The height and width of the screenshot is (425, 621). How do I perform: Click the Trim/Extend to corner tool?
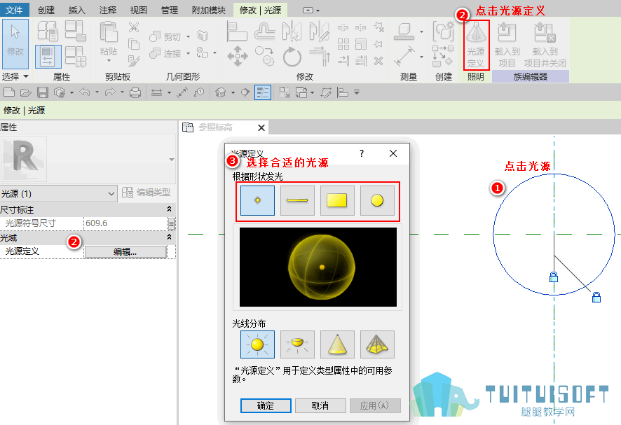click(x=320, y=56)
